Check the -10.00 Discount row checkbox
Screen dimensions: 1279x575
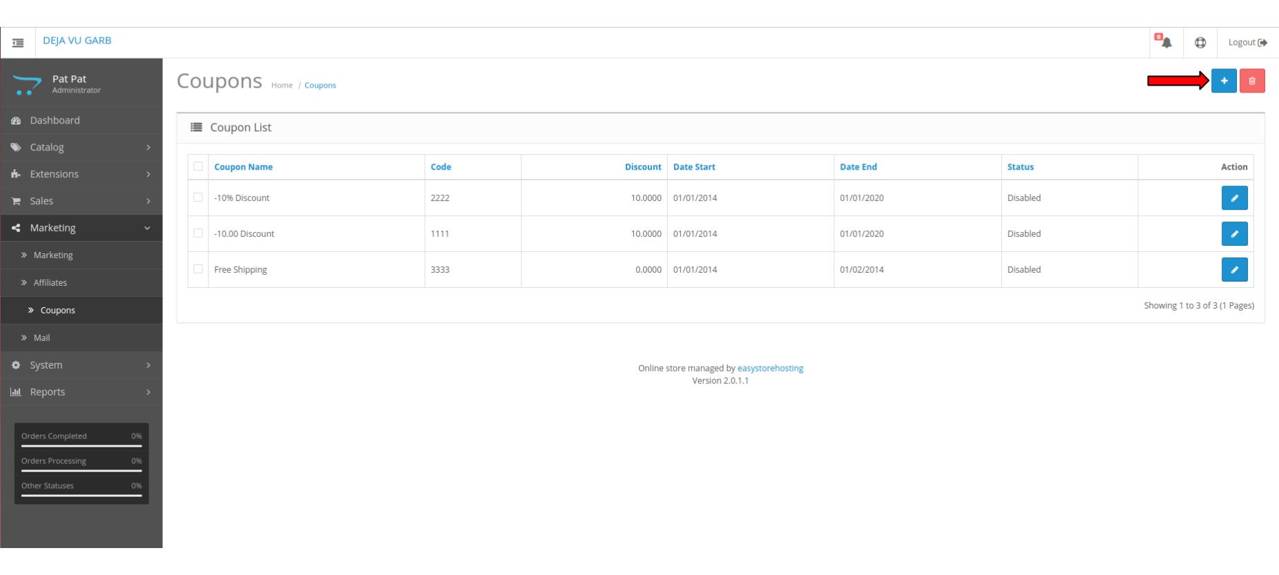click(198, 233)
